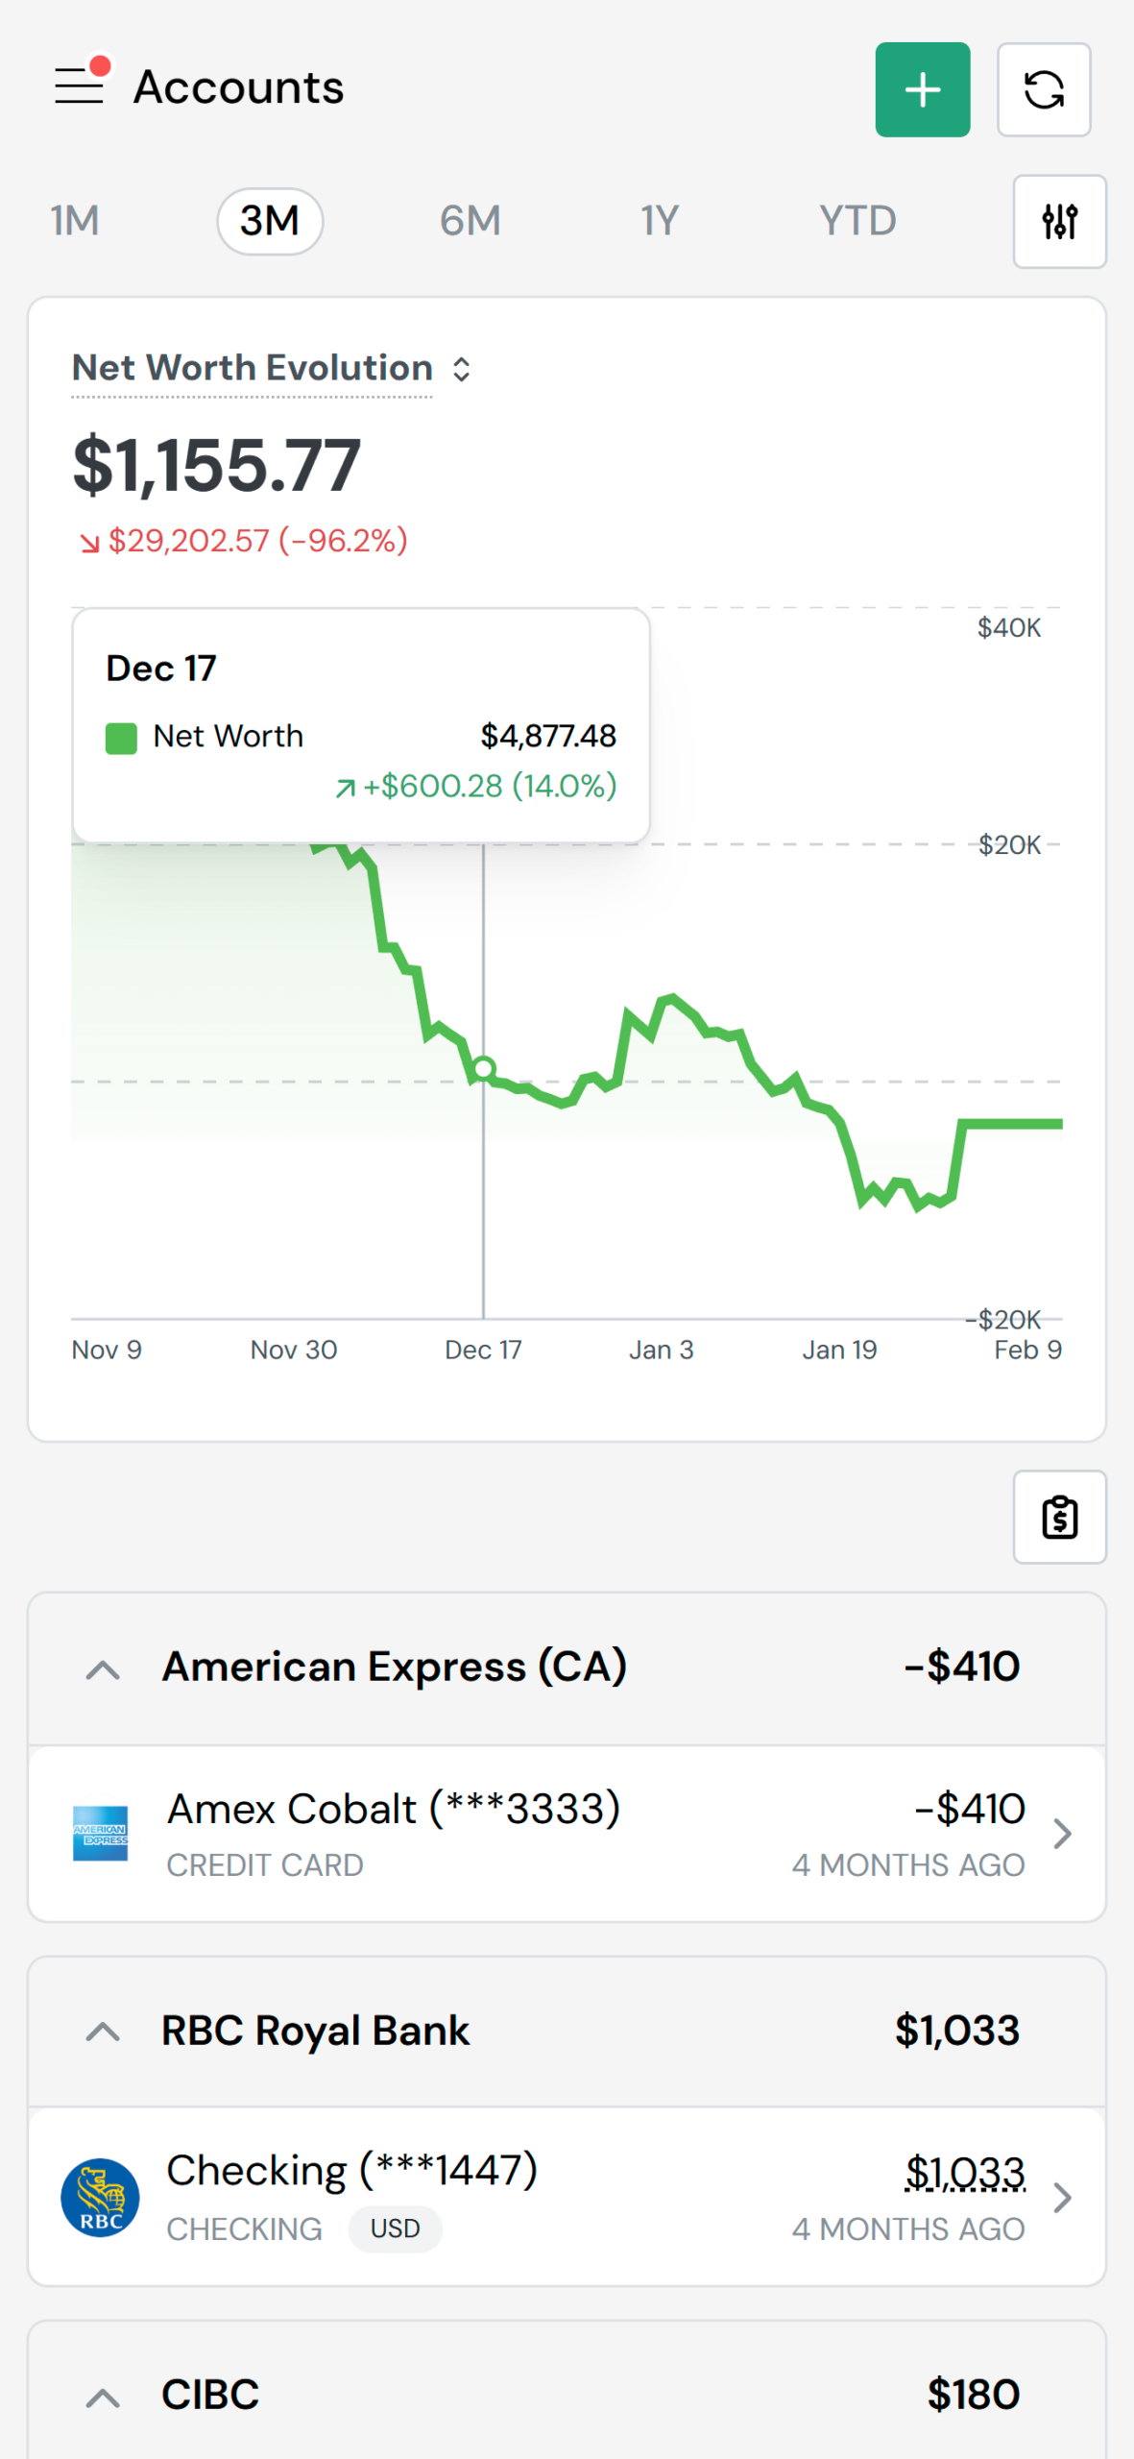1134x2459 pixels.
Task: Select the YTD time range
Action: pyautogui.click(x=857, y=221)
